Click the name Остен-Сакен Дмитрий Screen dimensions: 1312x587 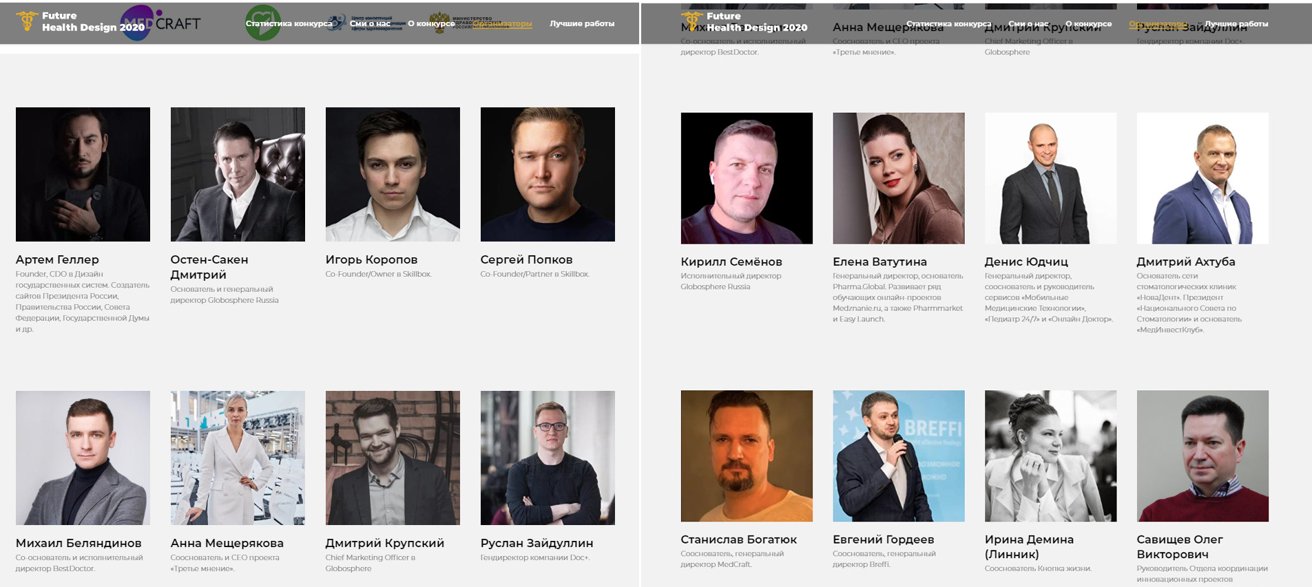pyautogui.click(x=209, y=267)
